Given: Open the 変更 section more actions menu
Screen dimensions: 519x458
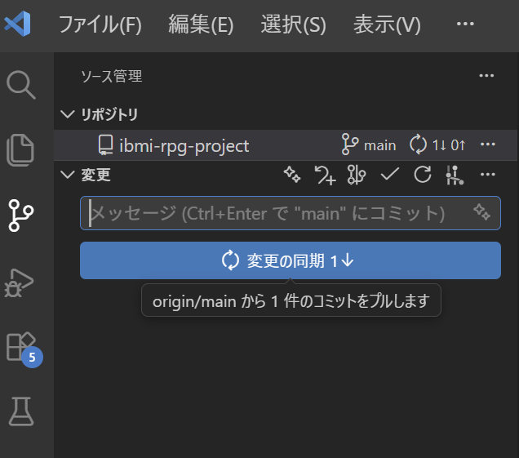Looking at the screenshot, I should [488, 174].
